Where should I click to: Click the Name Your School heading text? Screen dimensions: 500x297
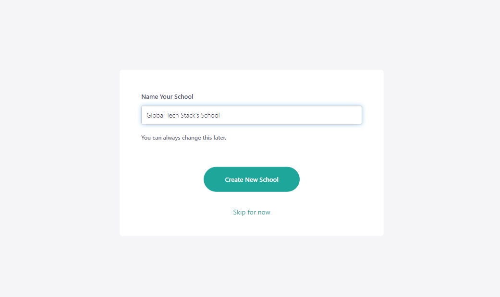(x=167, y=96)
